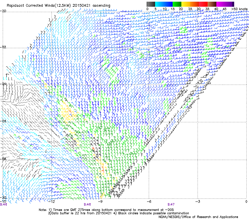Click the 'Data buffer is 22 hrs' note line

point(118,213)
